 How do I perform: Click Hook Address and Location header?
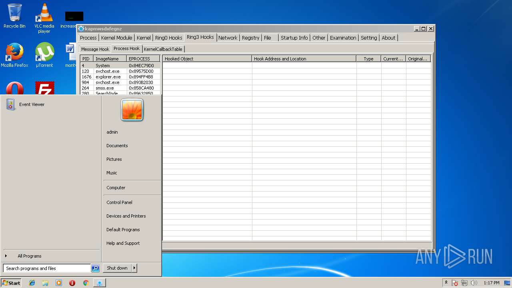pos(304,59)
